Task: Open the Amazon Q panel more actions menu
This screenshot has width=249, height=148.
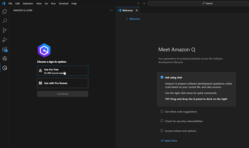Action: 111,10
